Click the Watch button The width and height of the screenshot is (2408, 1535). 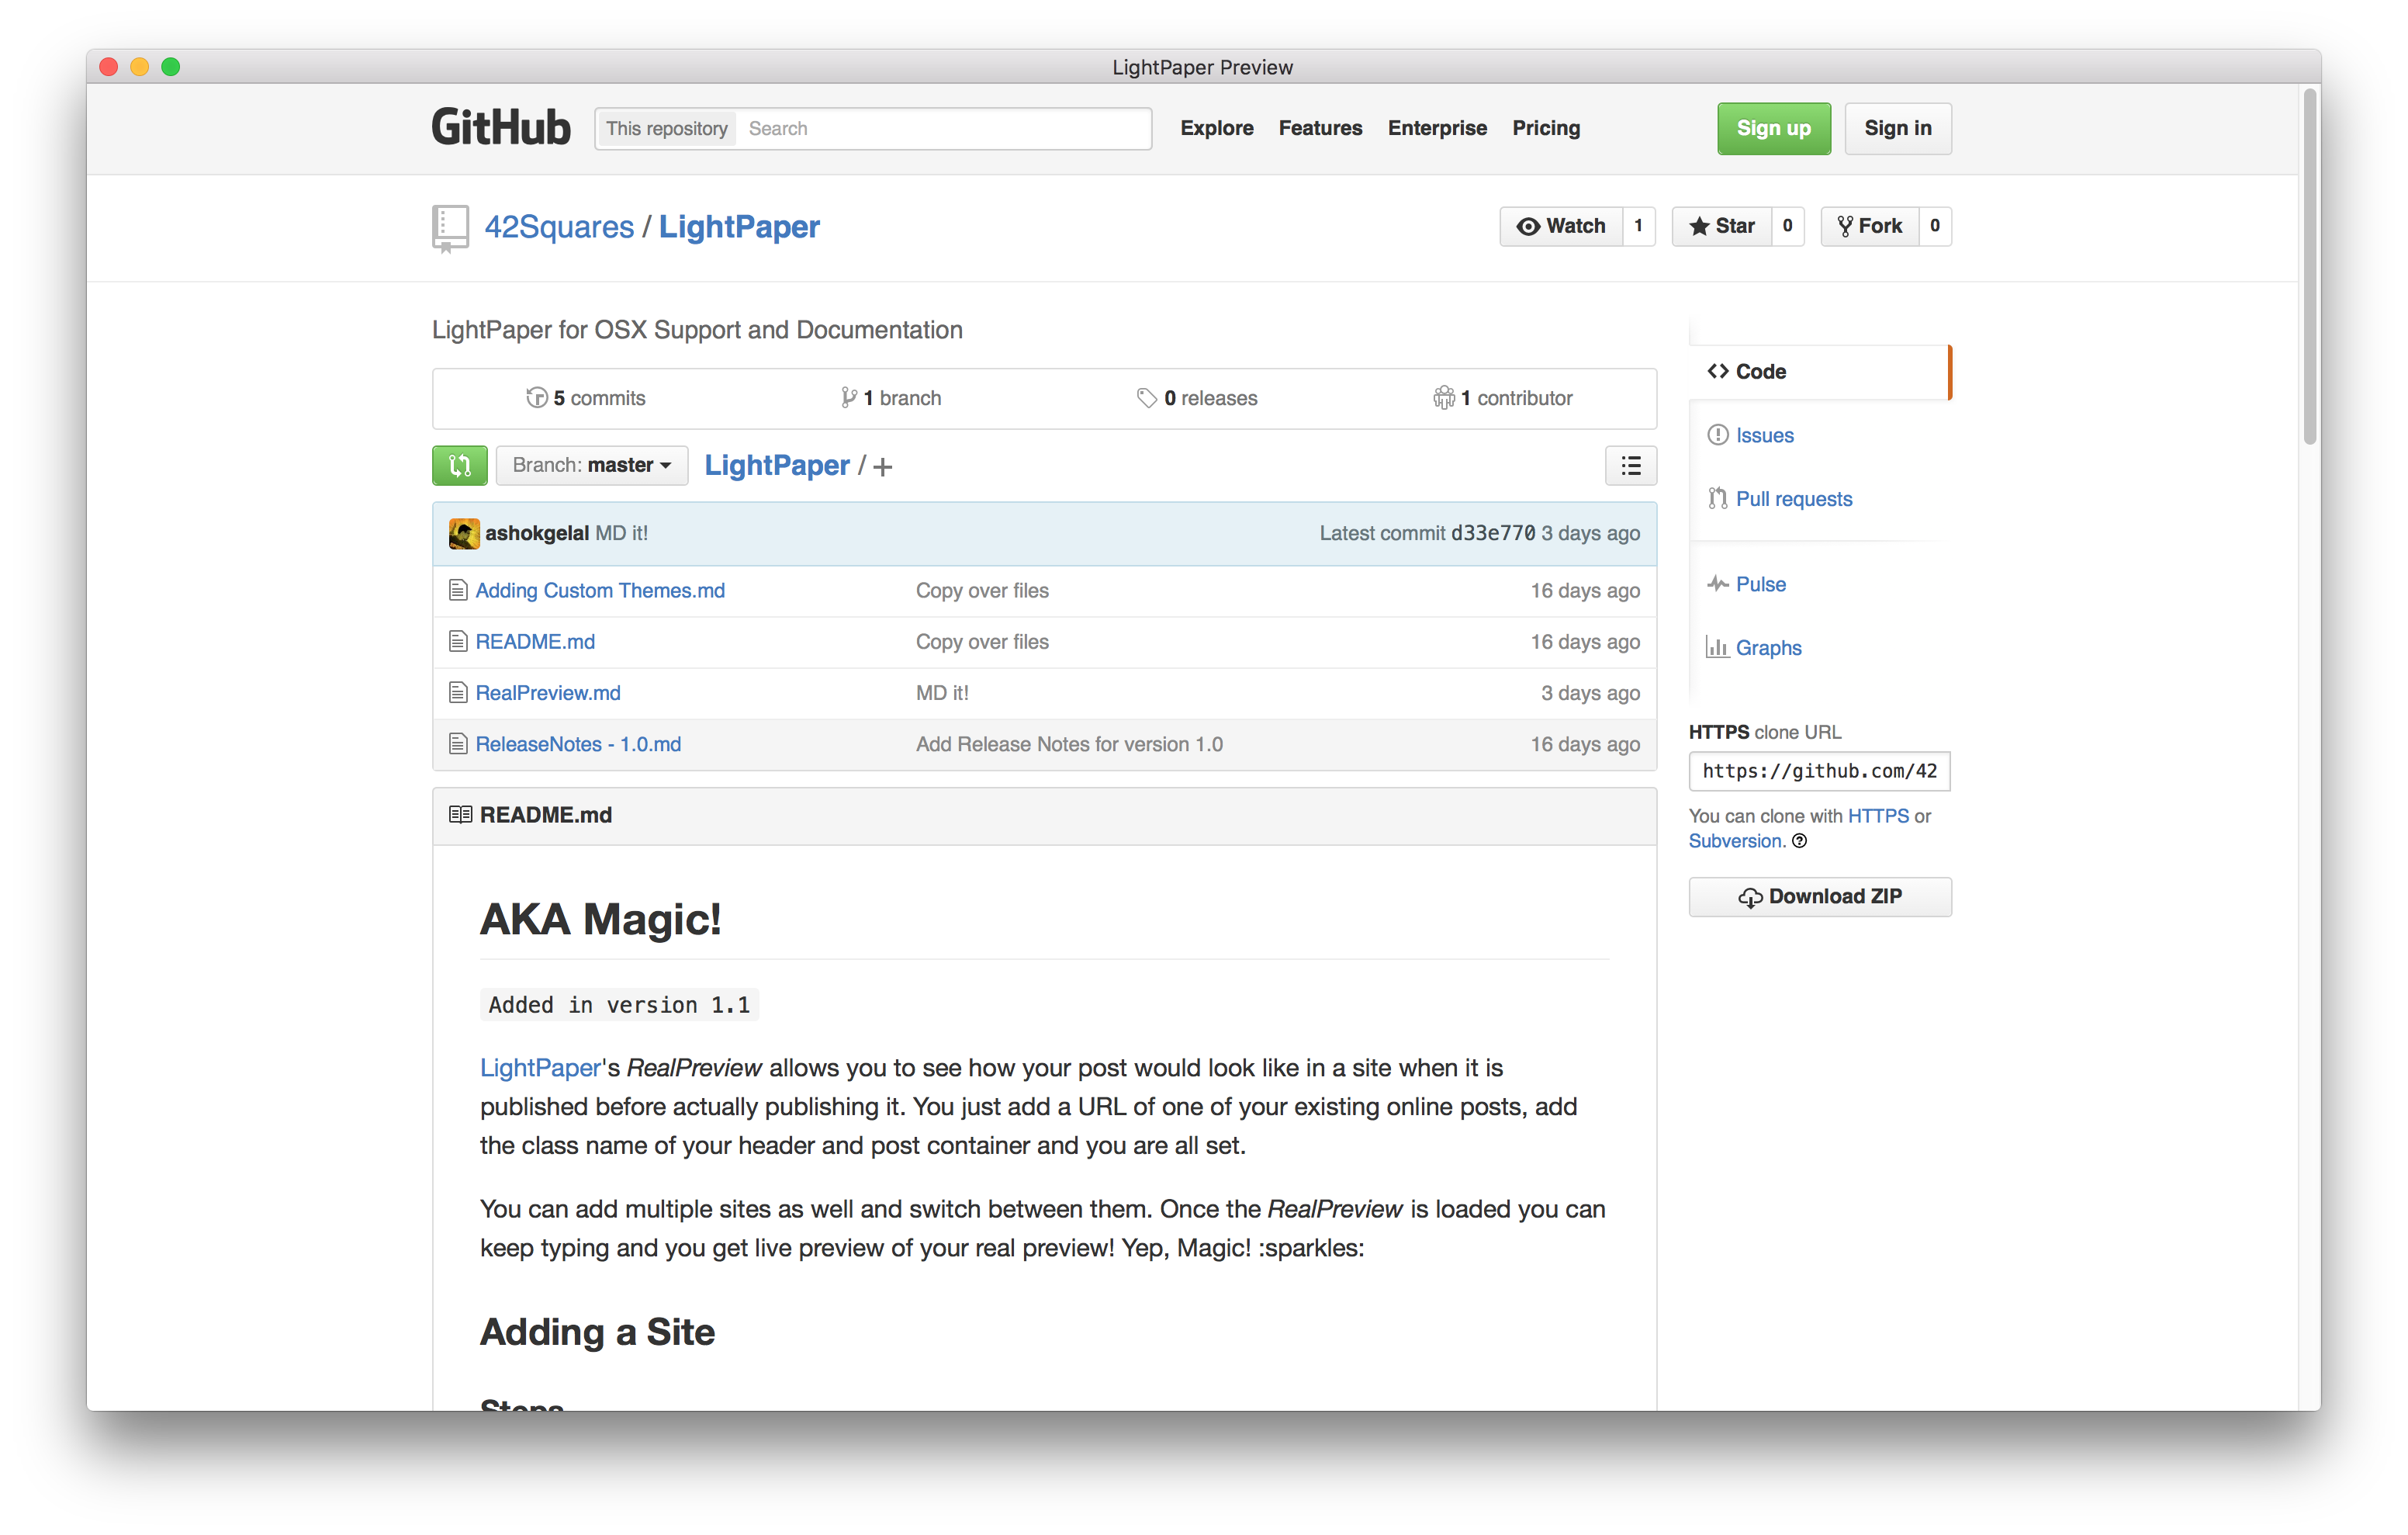coord(1561,226)
